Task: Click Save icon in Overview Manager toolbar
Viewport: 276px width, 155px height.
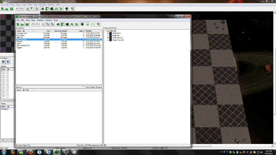Action: pyautogui.click(x=27, y=24)
